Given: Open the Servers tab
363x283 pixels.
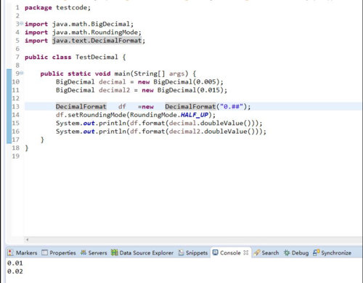Looking at the screenshot, I should [x=94, y=252].
